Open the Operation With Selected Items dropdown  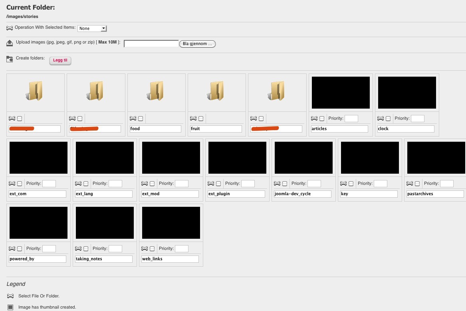pos(92,28)
